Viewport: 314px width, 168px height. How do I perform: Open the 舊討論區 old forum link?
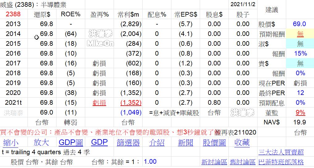point(243,162)
